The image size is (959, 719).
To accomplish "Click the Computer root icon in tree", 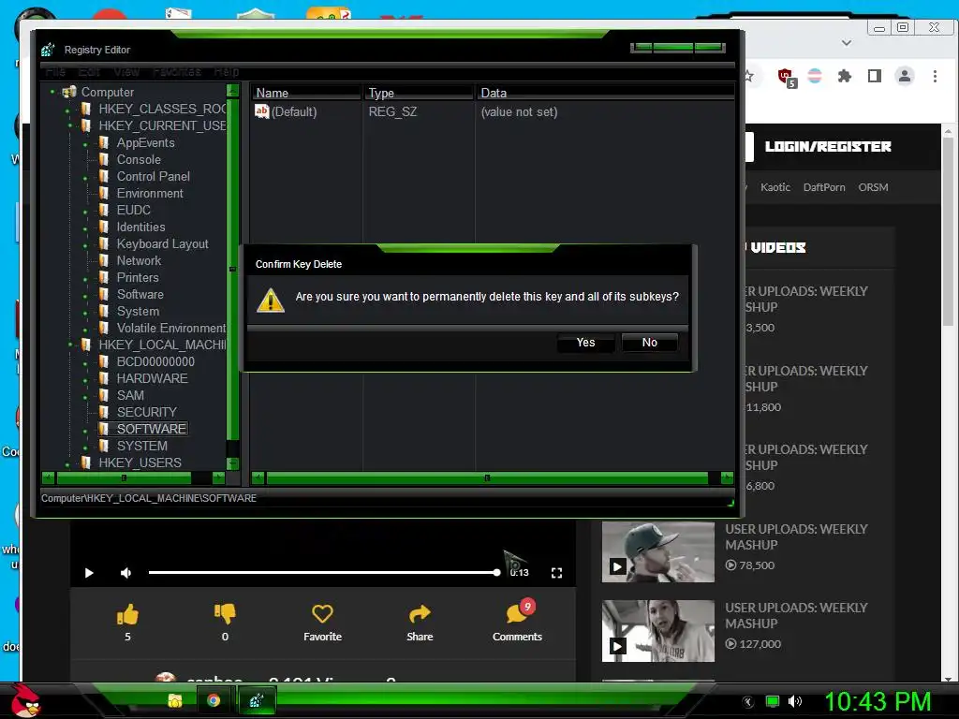I will click(69, 92).
